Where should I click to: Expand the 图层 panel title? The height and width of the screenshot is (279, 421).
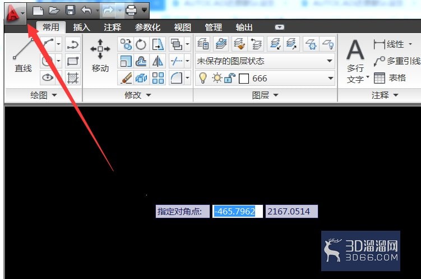coord(265,95)
